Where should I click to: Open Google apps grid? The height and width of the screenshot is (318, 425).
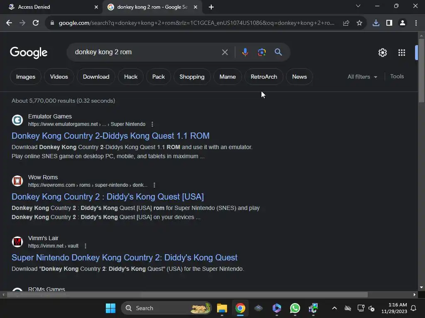pos(402,53)
